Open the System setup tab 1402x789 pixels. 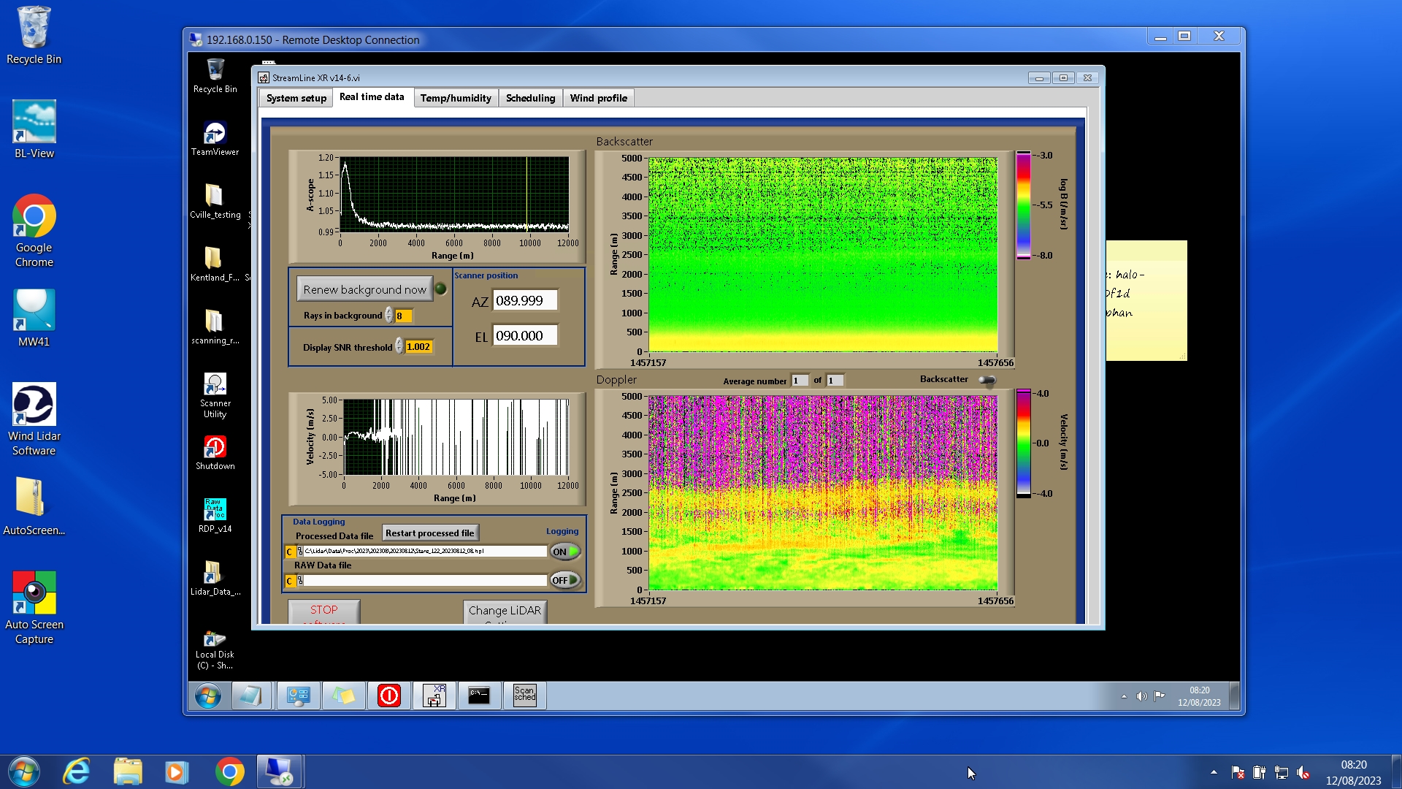[x=296, y=98]
